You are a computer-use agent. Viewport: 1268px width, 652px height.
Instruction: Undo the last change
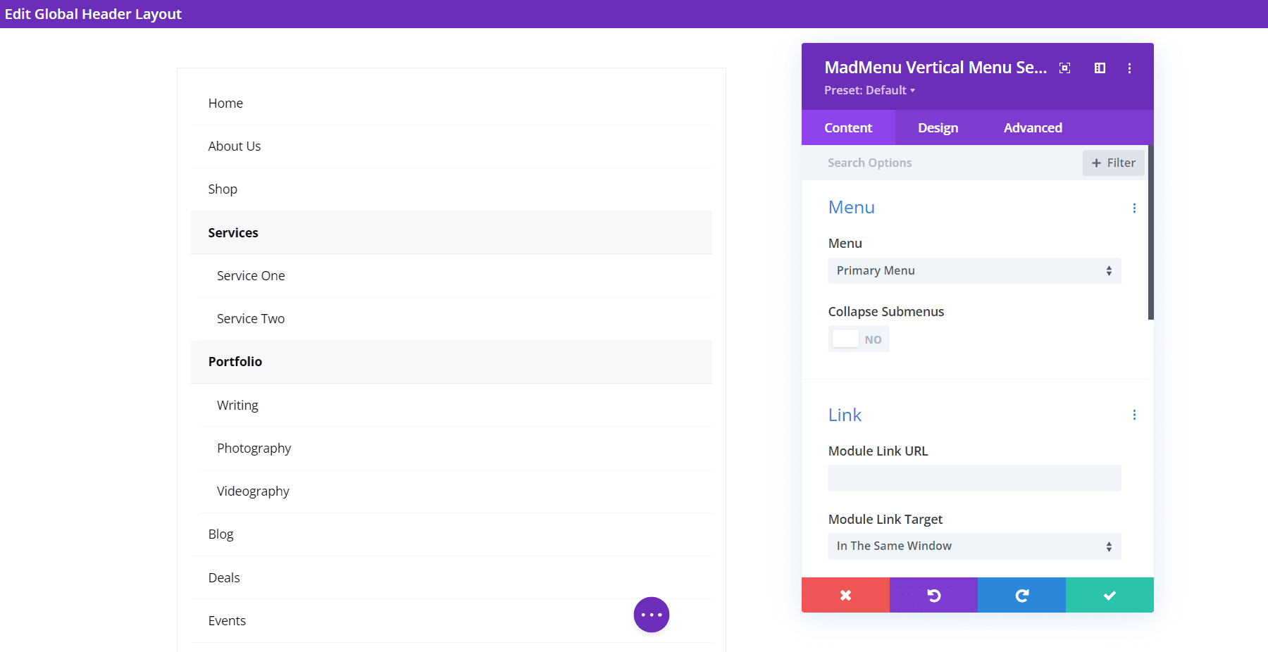coord(933,595)
